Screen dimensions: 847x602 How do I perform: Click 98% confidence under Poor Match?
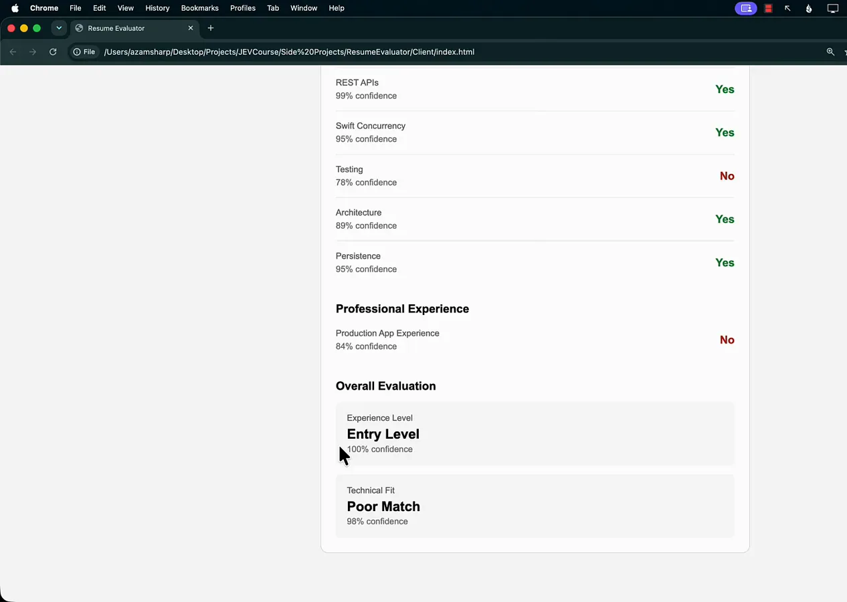[377, 521]
